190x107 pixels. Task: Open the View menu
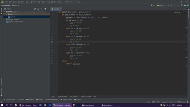coord(15,2)
